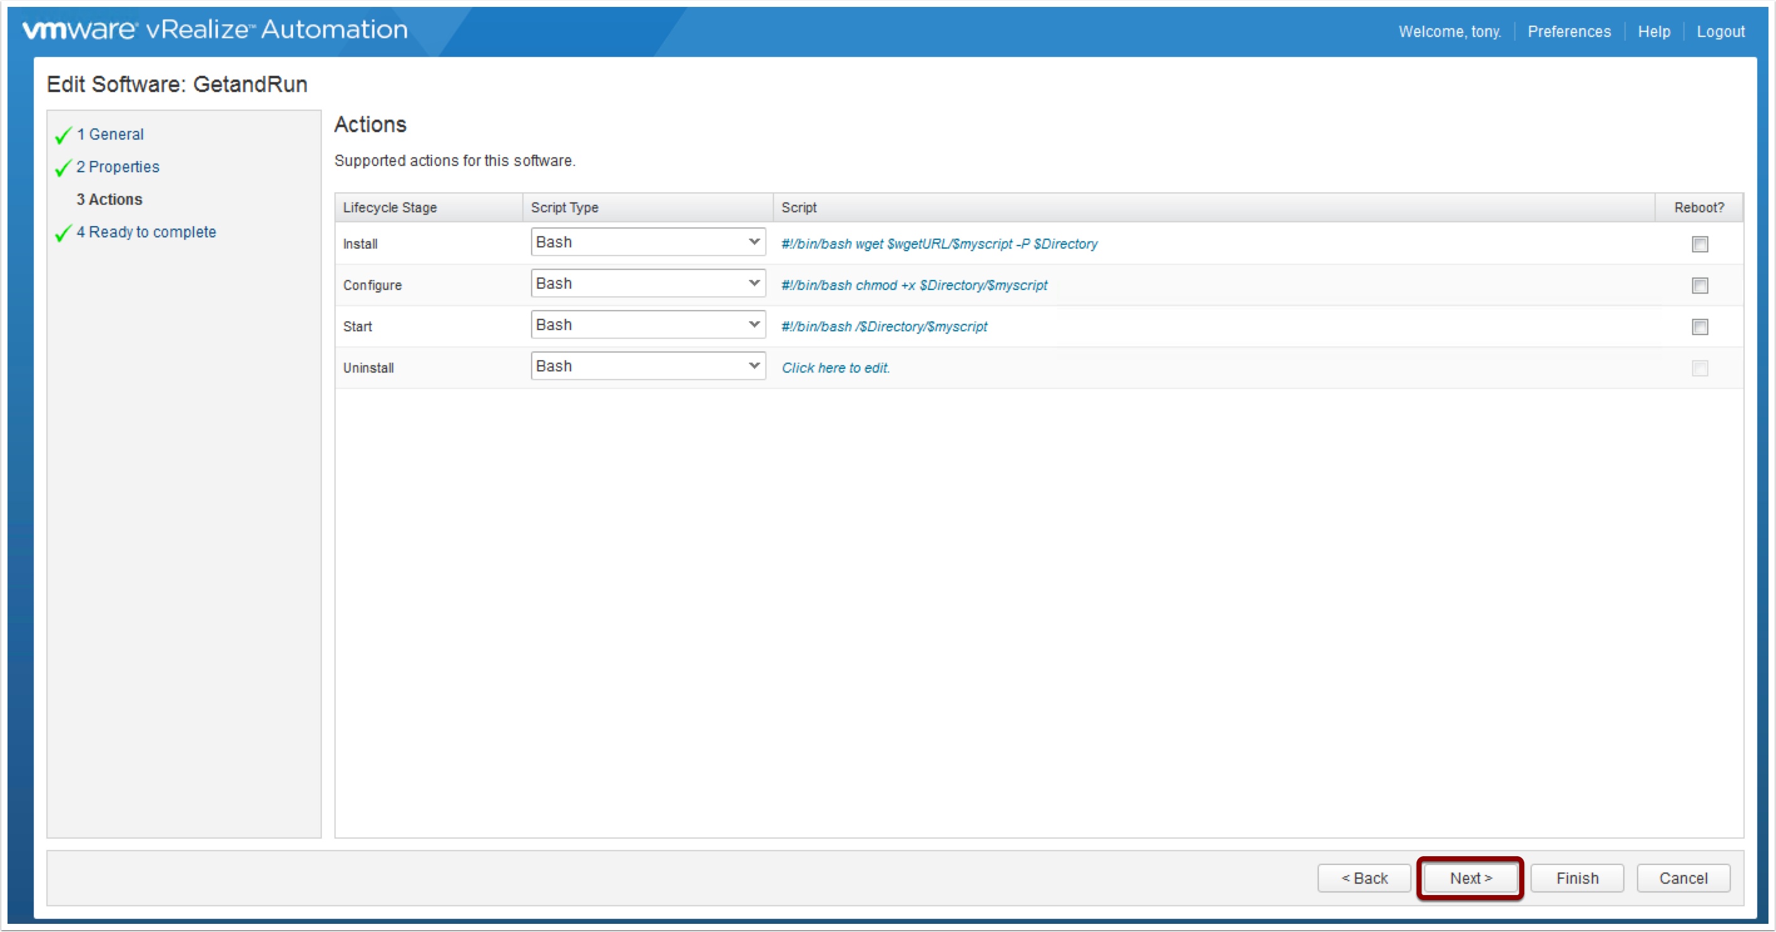Viewport: 1776px width, 932px height.
Task: Open Preferences in the top bar
Action: (1569, 32)
